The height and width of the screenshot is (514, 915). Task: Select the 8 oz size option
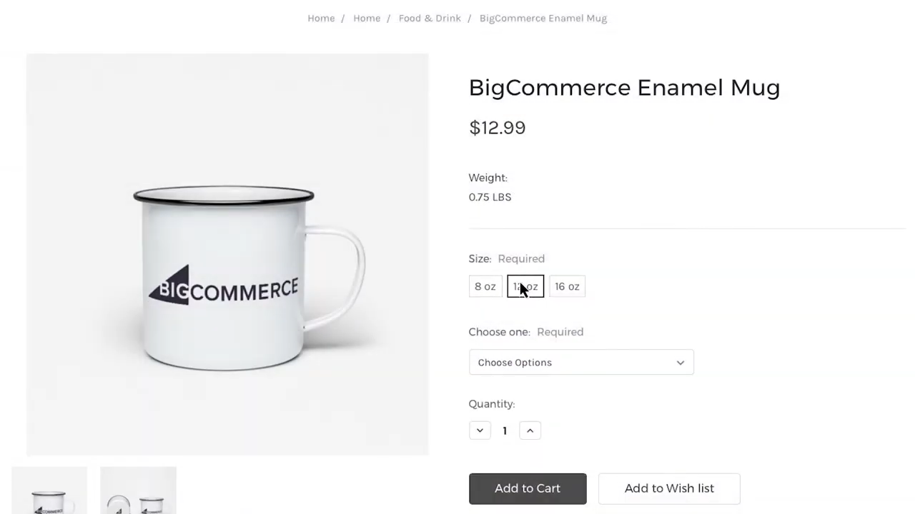(485, 286)
